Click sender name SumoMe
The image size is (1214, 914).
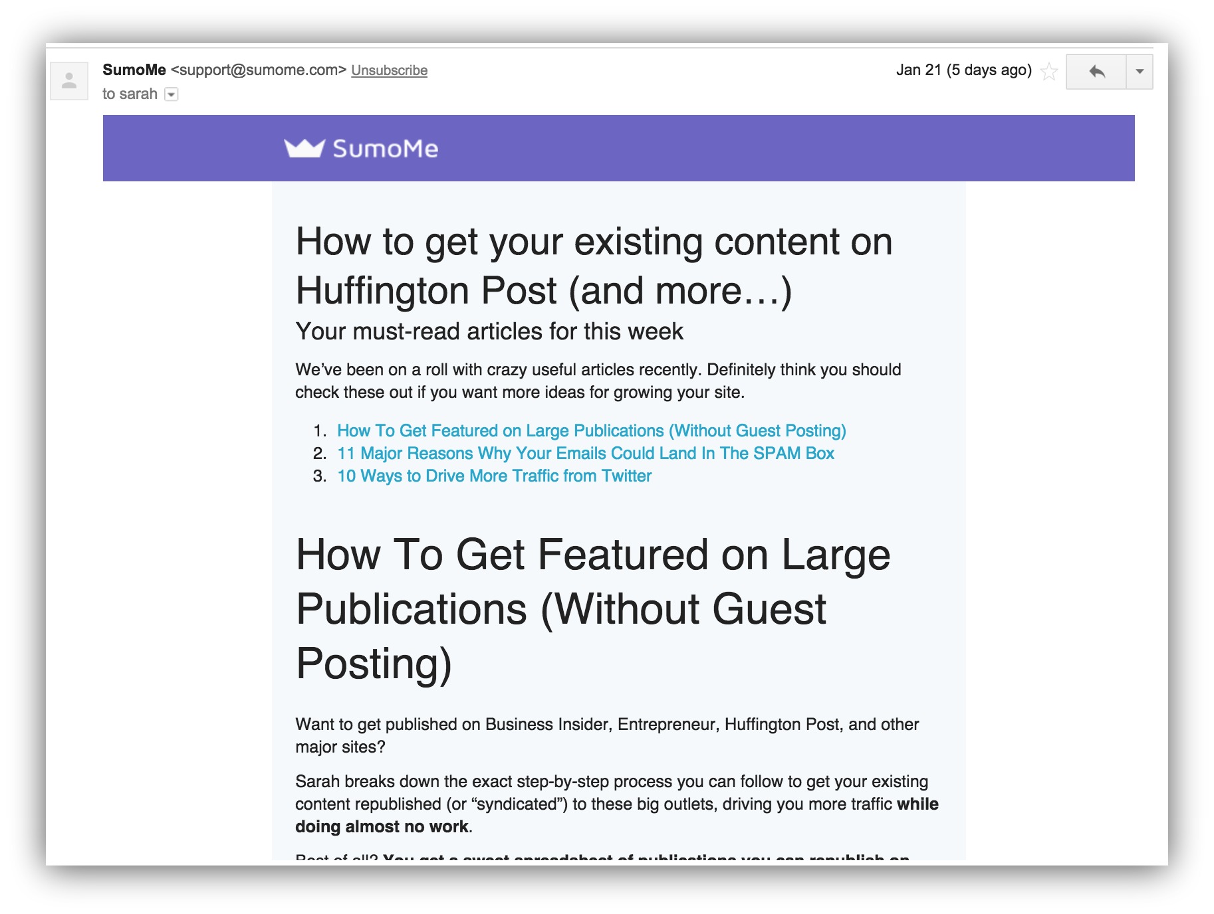(134, 70)
